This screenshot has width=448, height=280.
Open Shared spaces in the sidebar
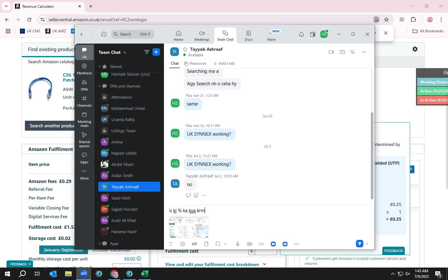coord(84,139)
